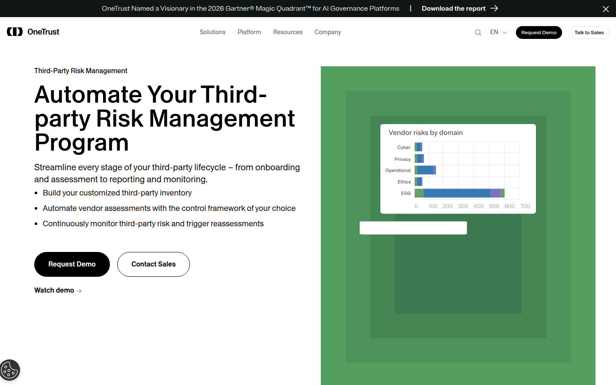Expand the EN language dropdown
Screen dimensions: 616x385
(498, 32)
